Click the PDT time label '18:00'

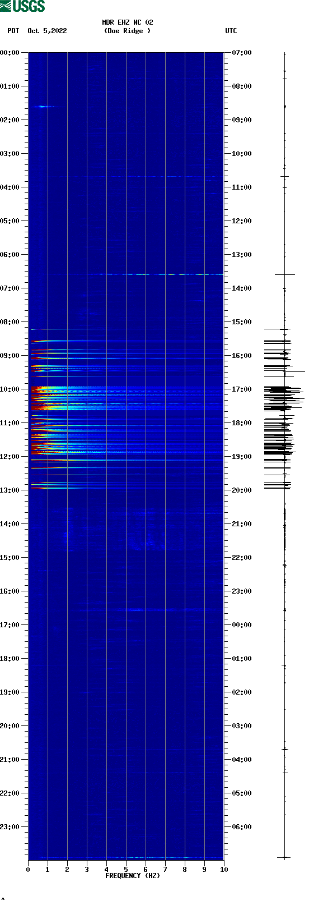pos(10,659)
